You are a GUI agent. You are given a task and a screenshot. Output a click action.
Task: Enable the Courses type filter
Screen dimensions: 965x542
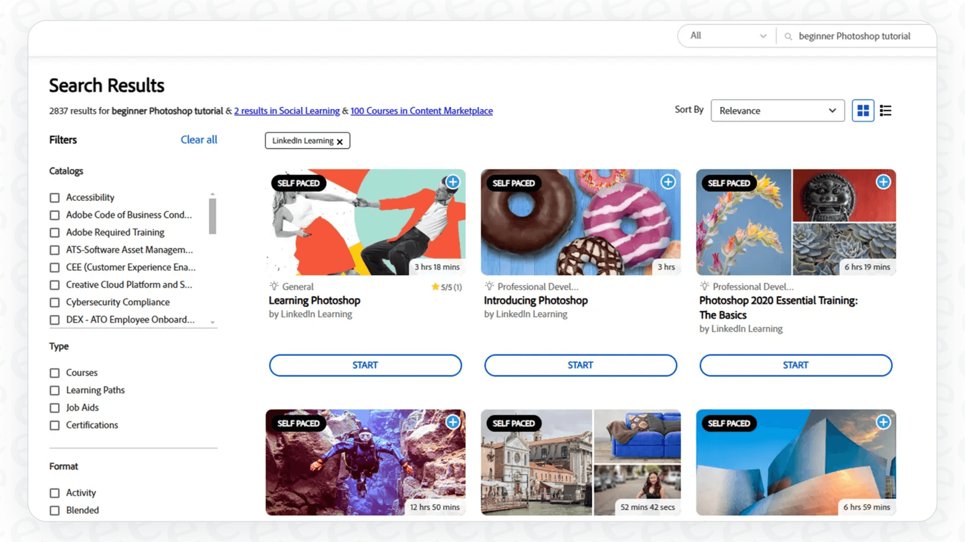tap(55, 372)
